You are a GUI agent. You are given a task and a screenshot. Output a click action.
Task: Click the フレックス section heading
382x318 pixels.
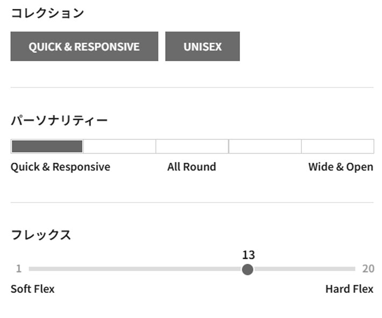point(41,235)
